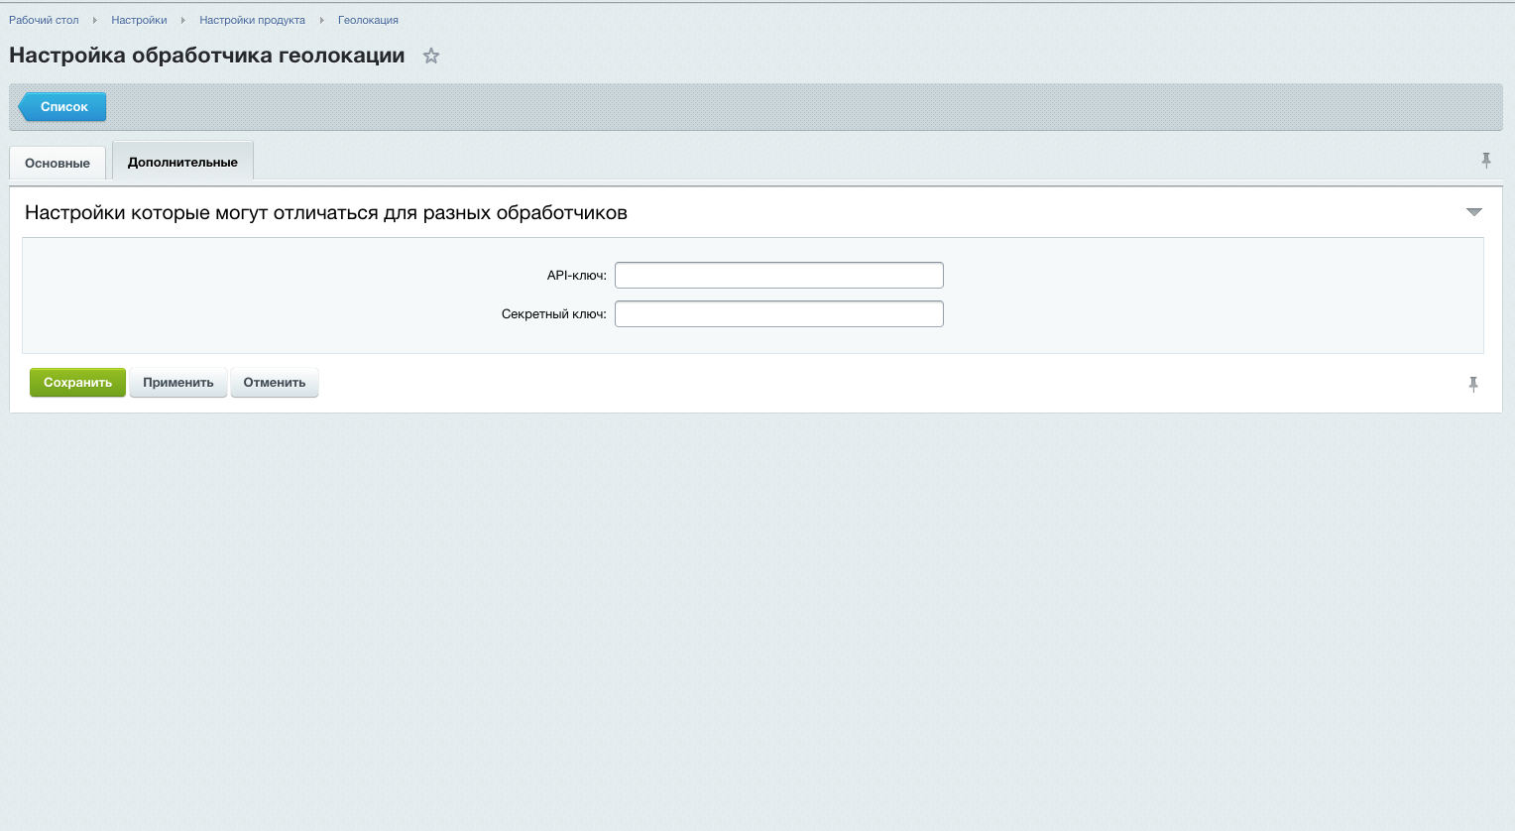This screenshot has width=1515, height=831.
Task: Navigate to the Настройки breadcrumb link
Action: [x=139, y=20]
